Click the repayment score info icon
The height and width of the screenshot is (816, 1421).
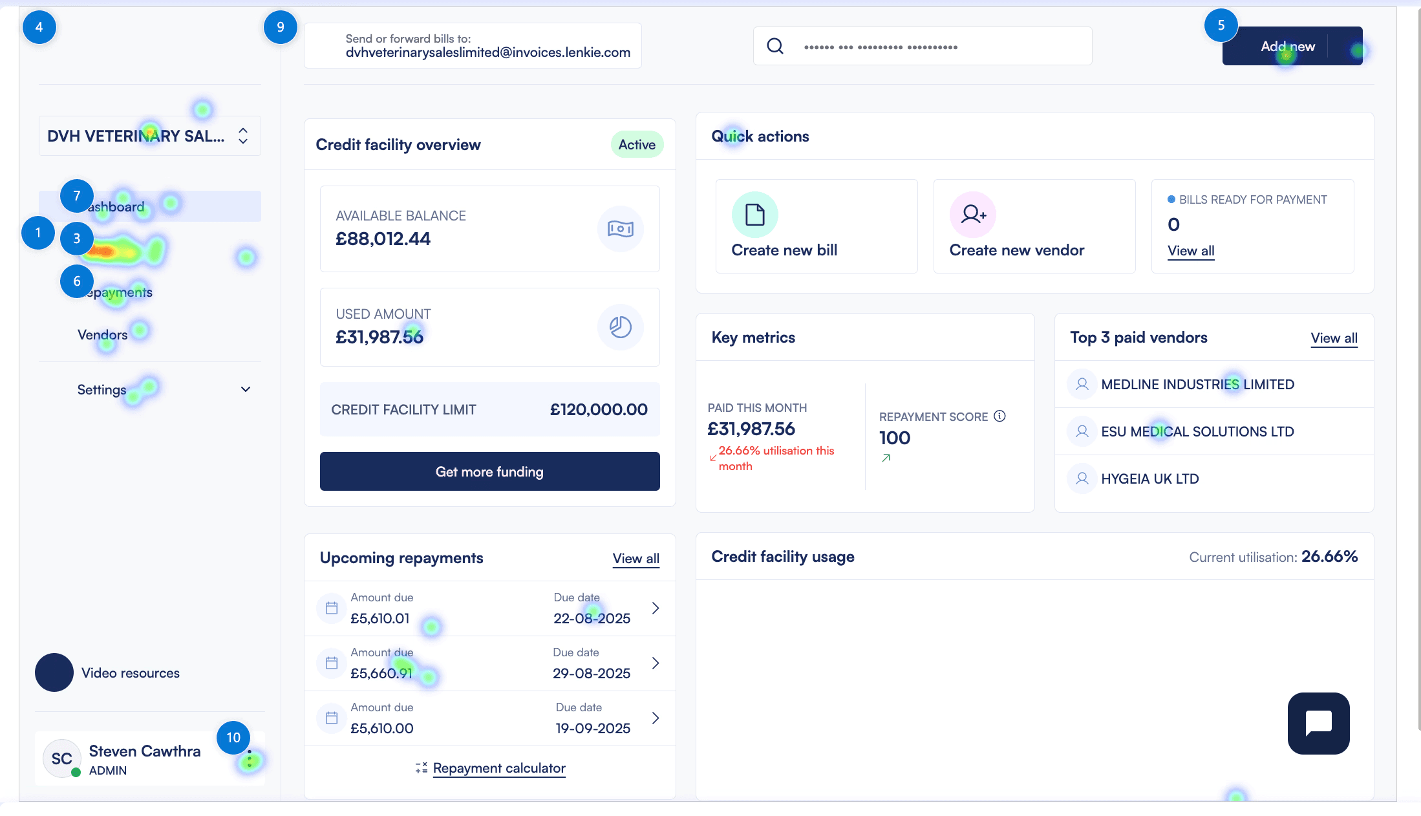click(x=999, y=416)
